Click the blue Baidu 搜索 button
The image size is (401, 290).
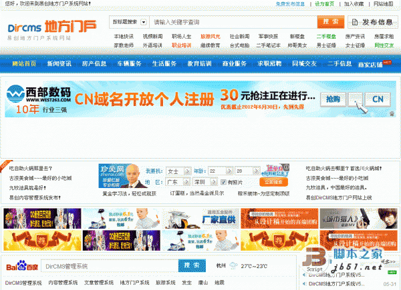192,265
